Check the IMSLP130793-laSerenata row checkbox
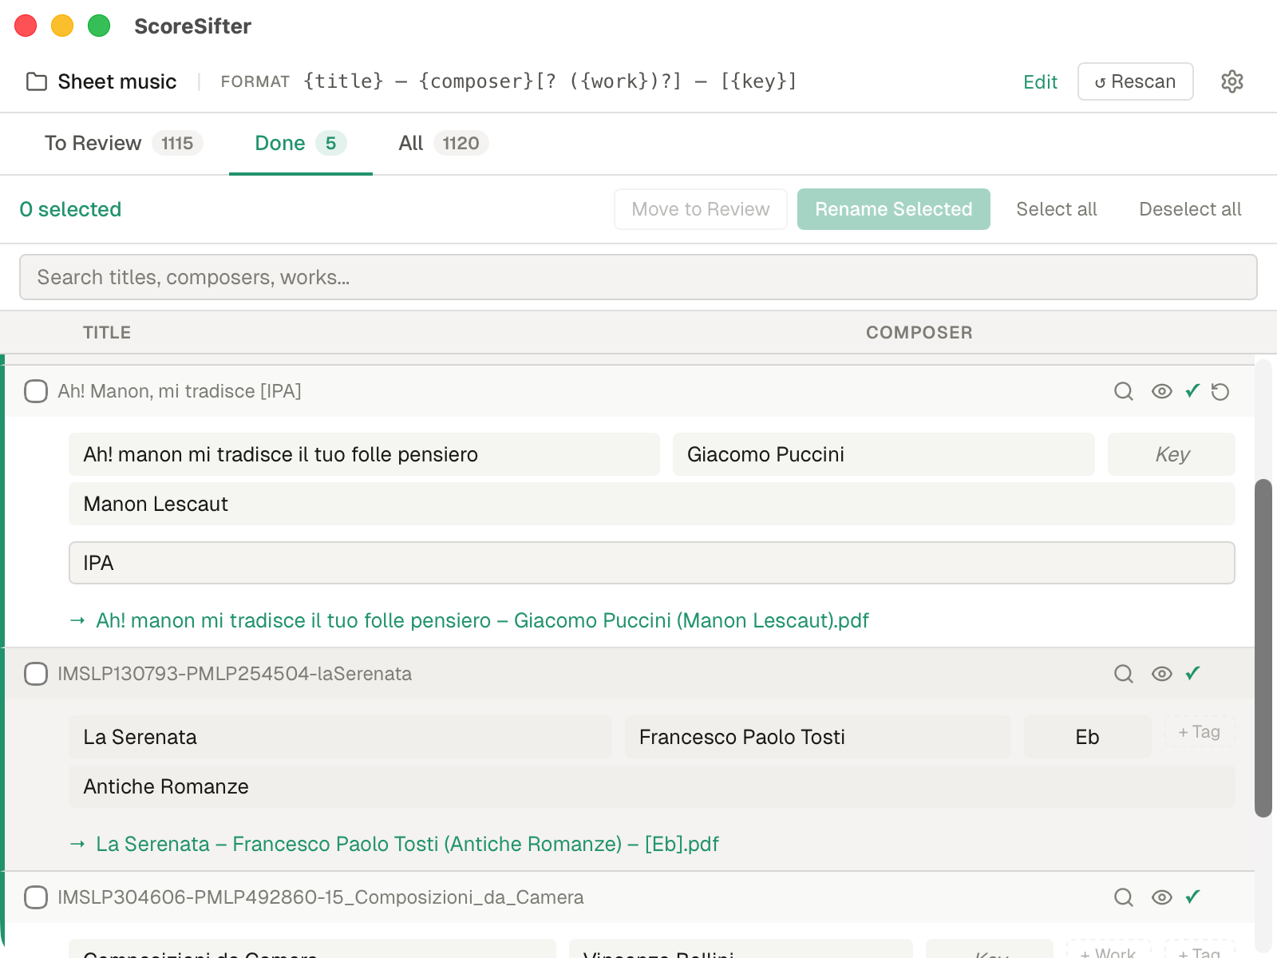The width and height of the screenshot is (1277, 958). pyautogui.click(x=36, y=674)
